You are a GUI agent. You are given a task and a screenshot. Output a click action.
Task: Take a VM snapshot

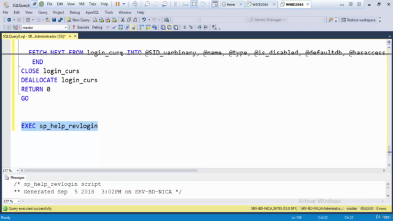(147, 4)
